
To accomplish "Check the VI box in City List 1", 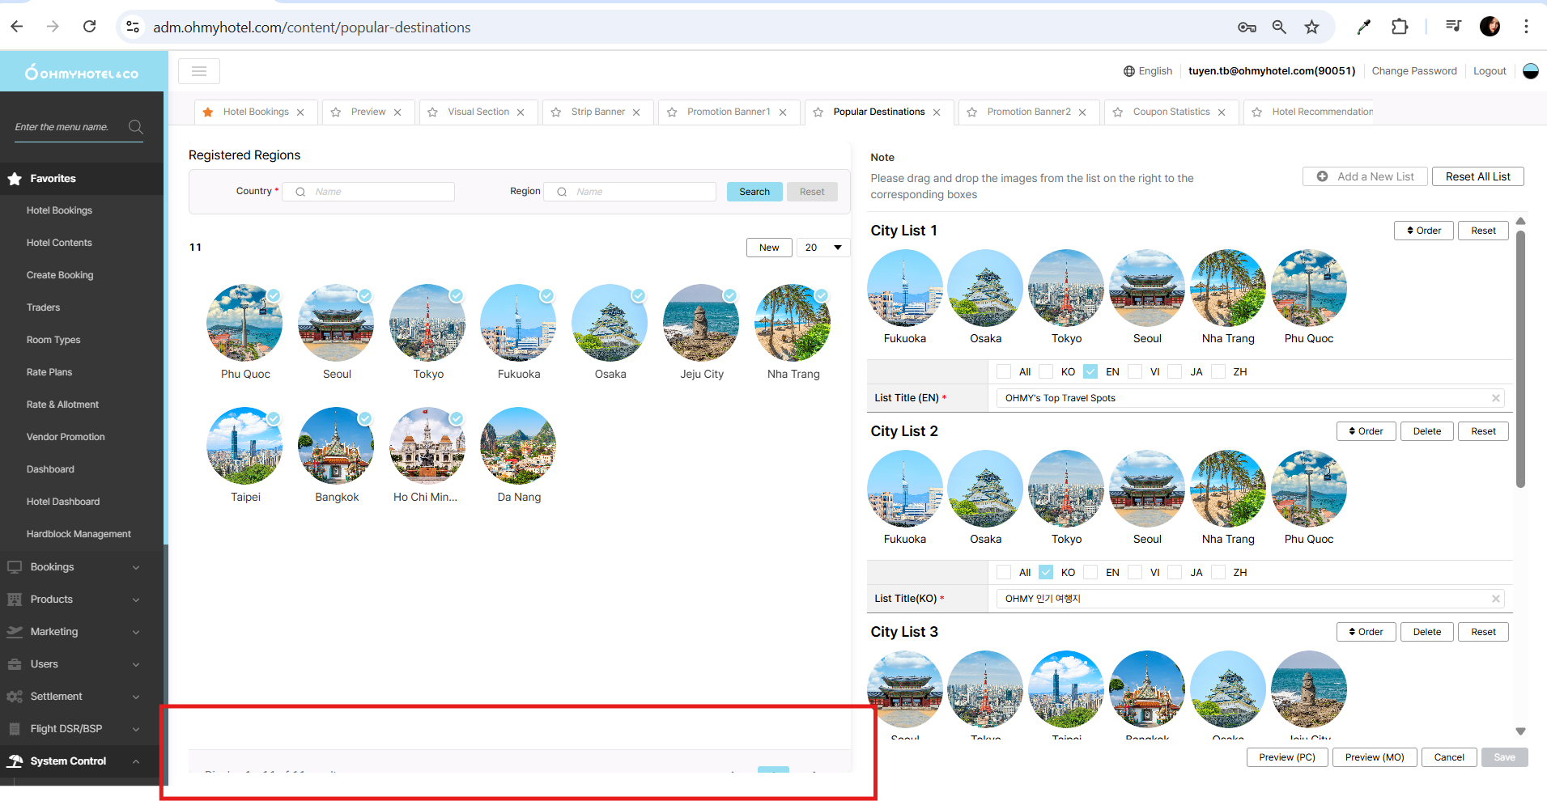I will 1135,371.
